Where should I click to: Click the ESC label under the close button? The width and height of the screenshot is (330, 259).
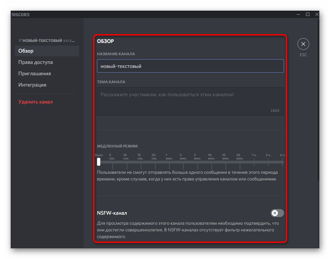303,55
